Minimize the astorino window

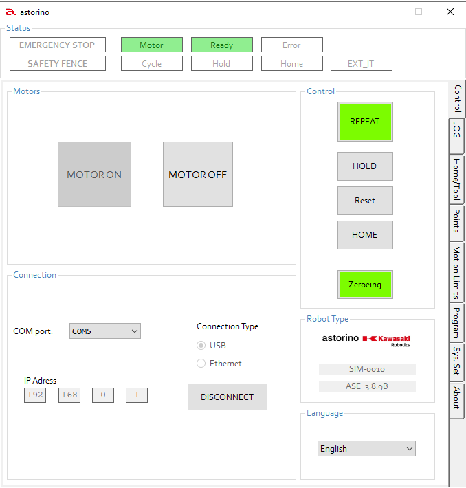click(388, 12)
